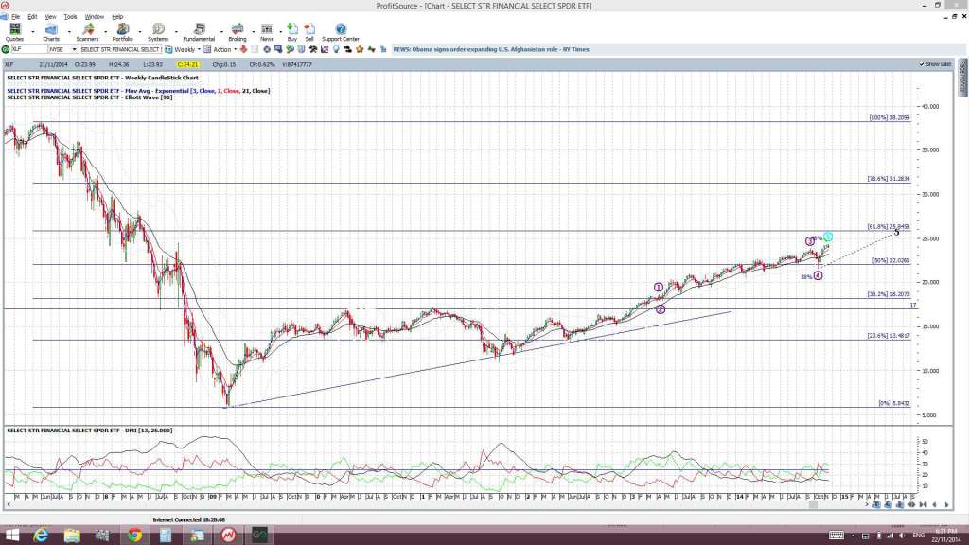Open the Help menu

click(x=117, y=17)
